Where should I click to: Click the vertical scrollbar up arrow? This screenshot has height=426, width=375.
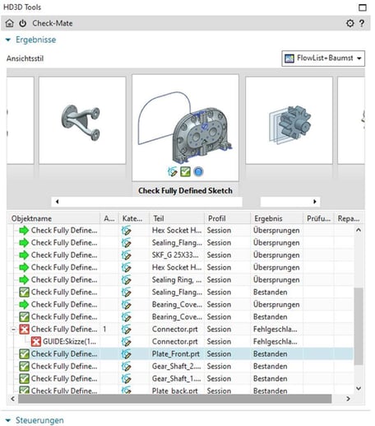[x=359, y=230]
